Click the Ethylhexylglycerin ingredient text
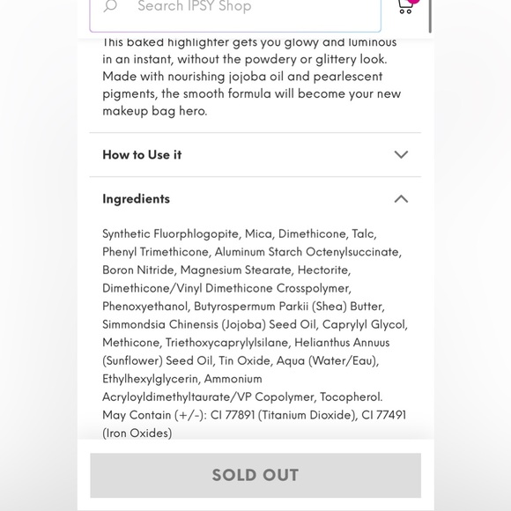This screenshot has height=511, width=511. tap(150, 379)
